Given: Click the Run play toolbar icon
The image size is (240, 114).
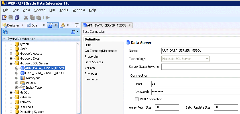Looking at the screenshot, I should 47,17.
